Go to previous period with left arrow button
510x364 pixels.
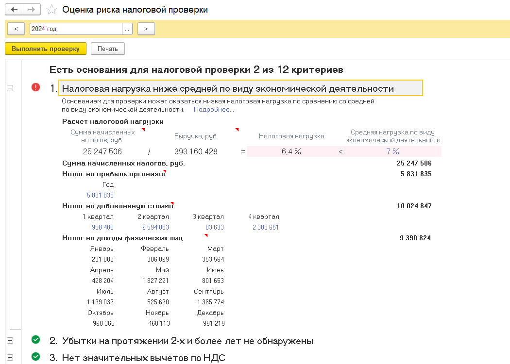(16, 29)
